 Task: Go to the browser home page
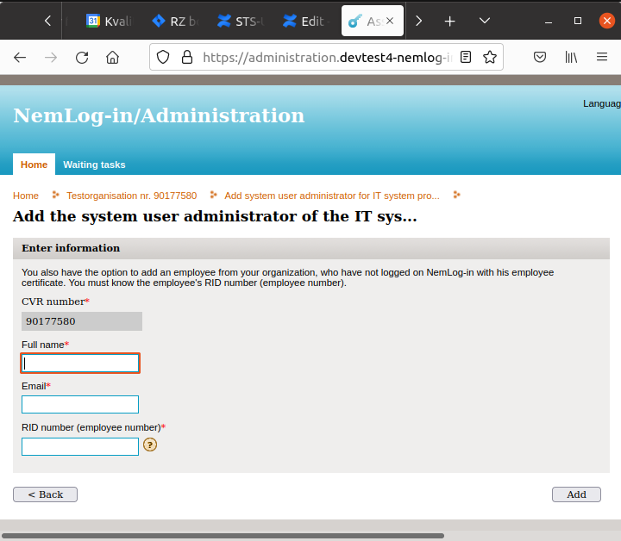click(x=112, y=58)
